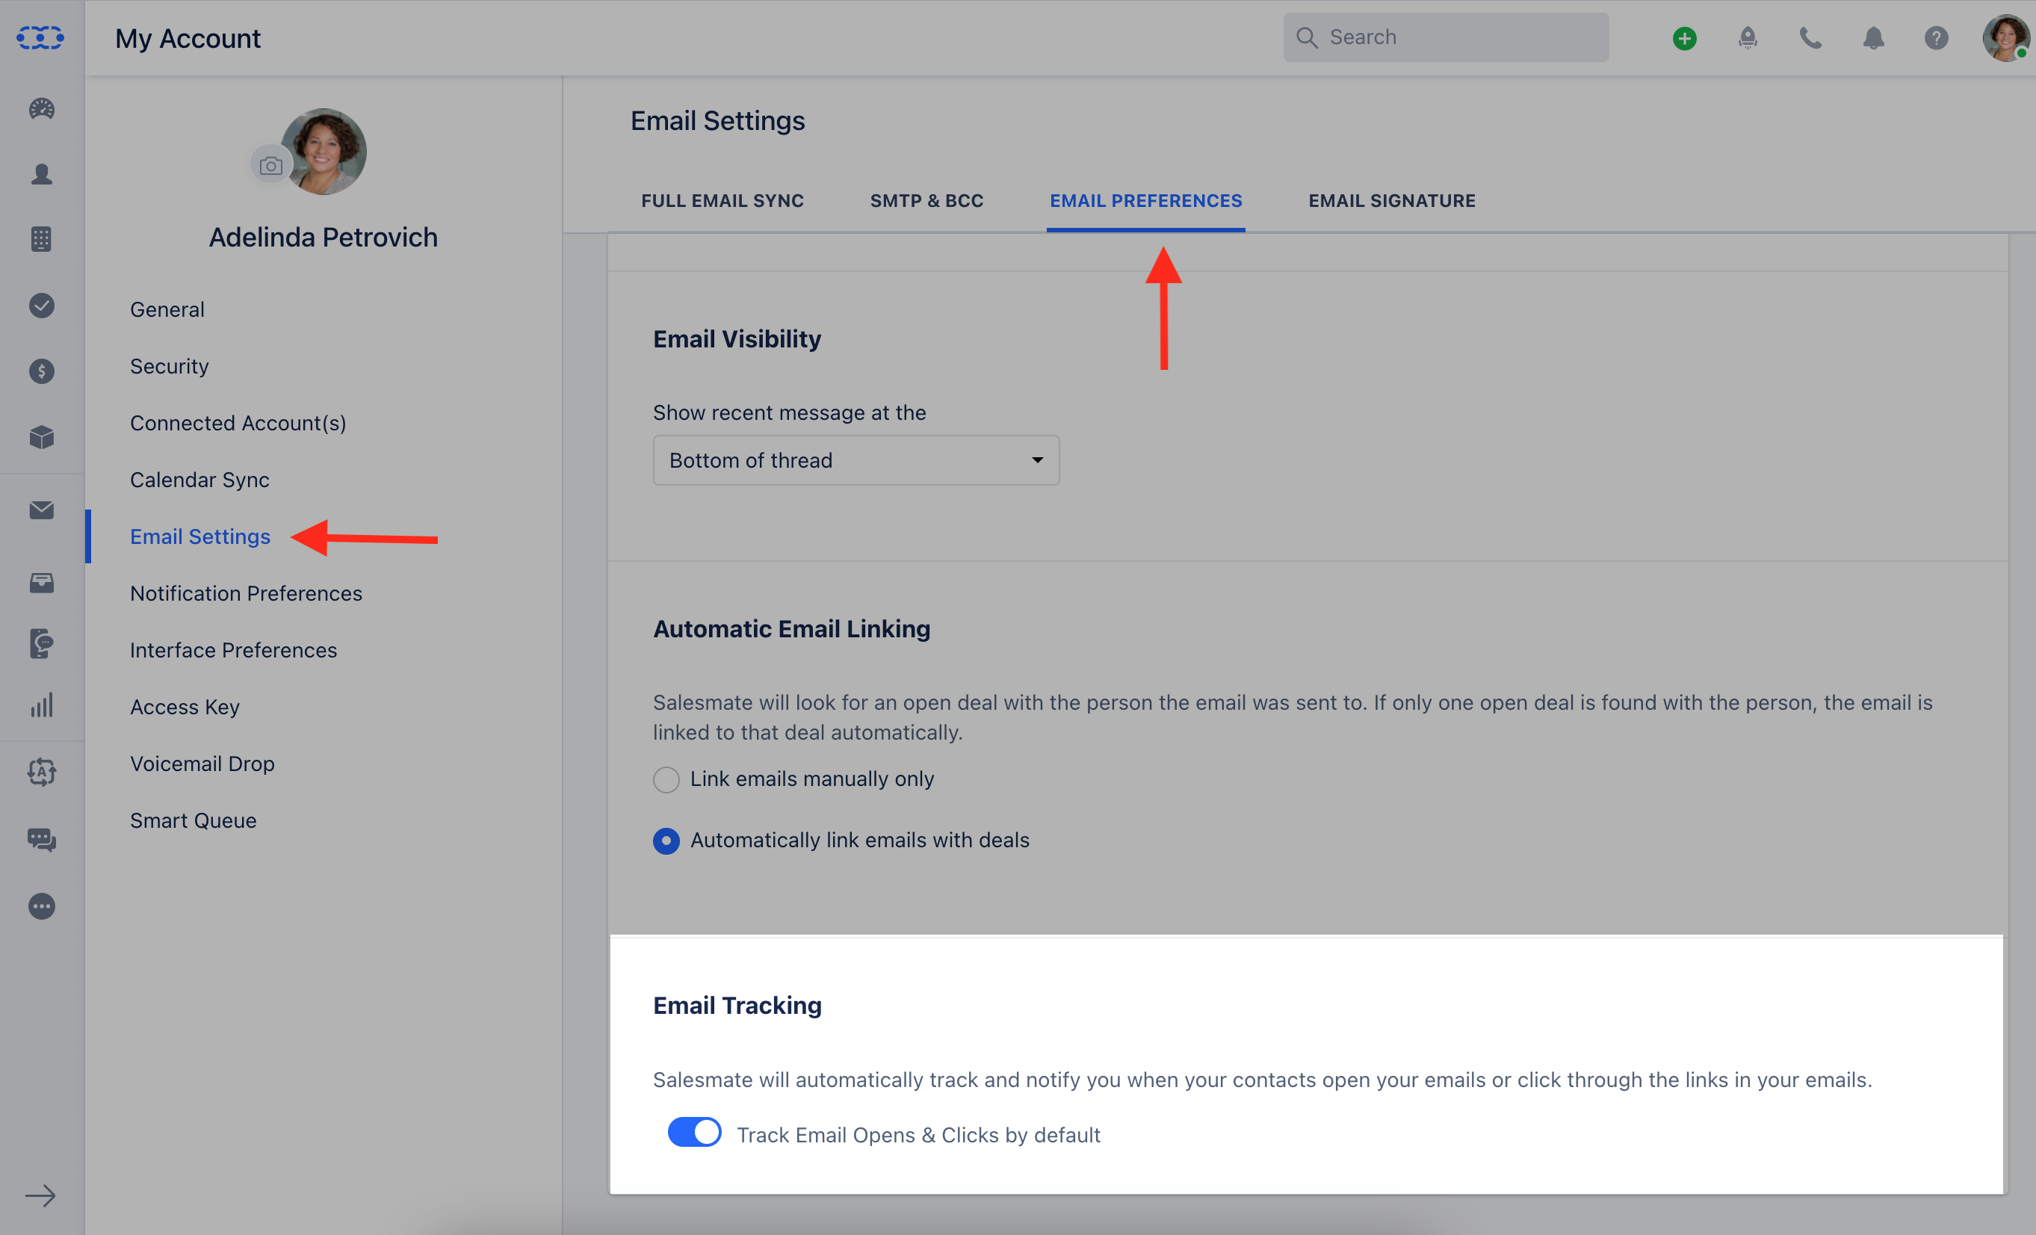Click the green plus quick-add icon
2036x1235 pixels.
pos(1685,38)
